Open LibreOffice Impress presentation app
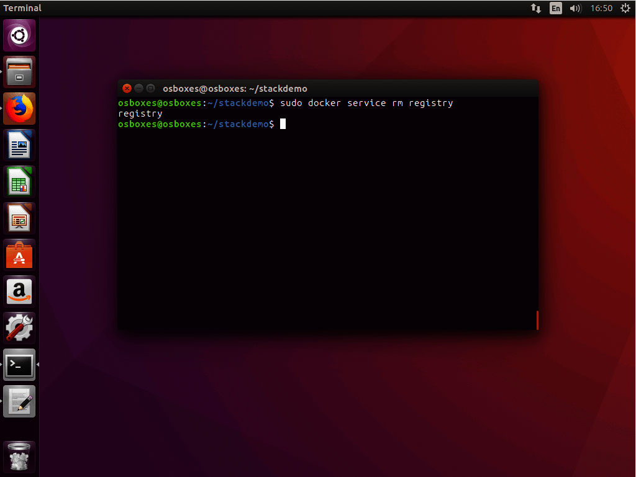 (19, 218)
